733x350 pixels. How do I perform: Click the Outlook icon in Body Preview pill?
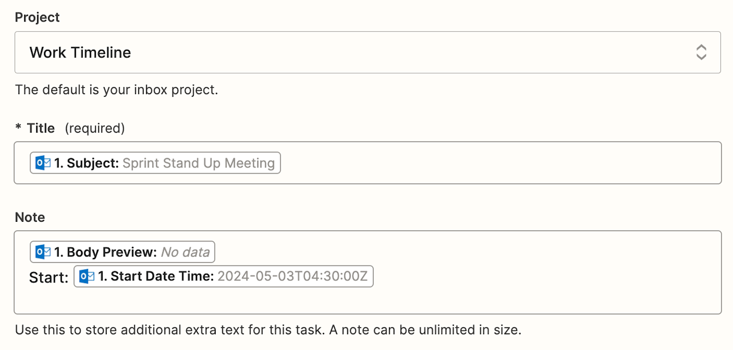(43, 253)
